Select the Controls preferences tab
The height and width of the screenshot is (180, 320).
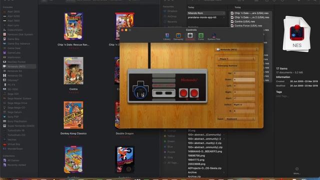pyautogui.click(x=190, y=36)
